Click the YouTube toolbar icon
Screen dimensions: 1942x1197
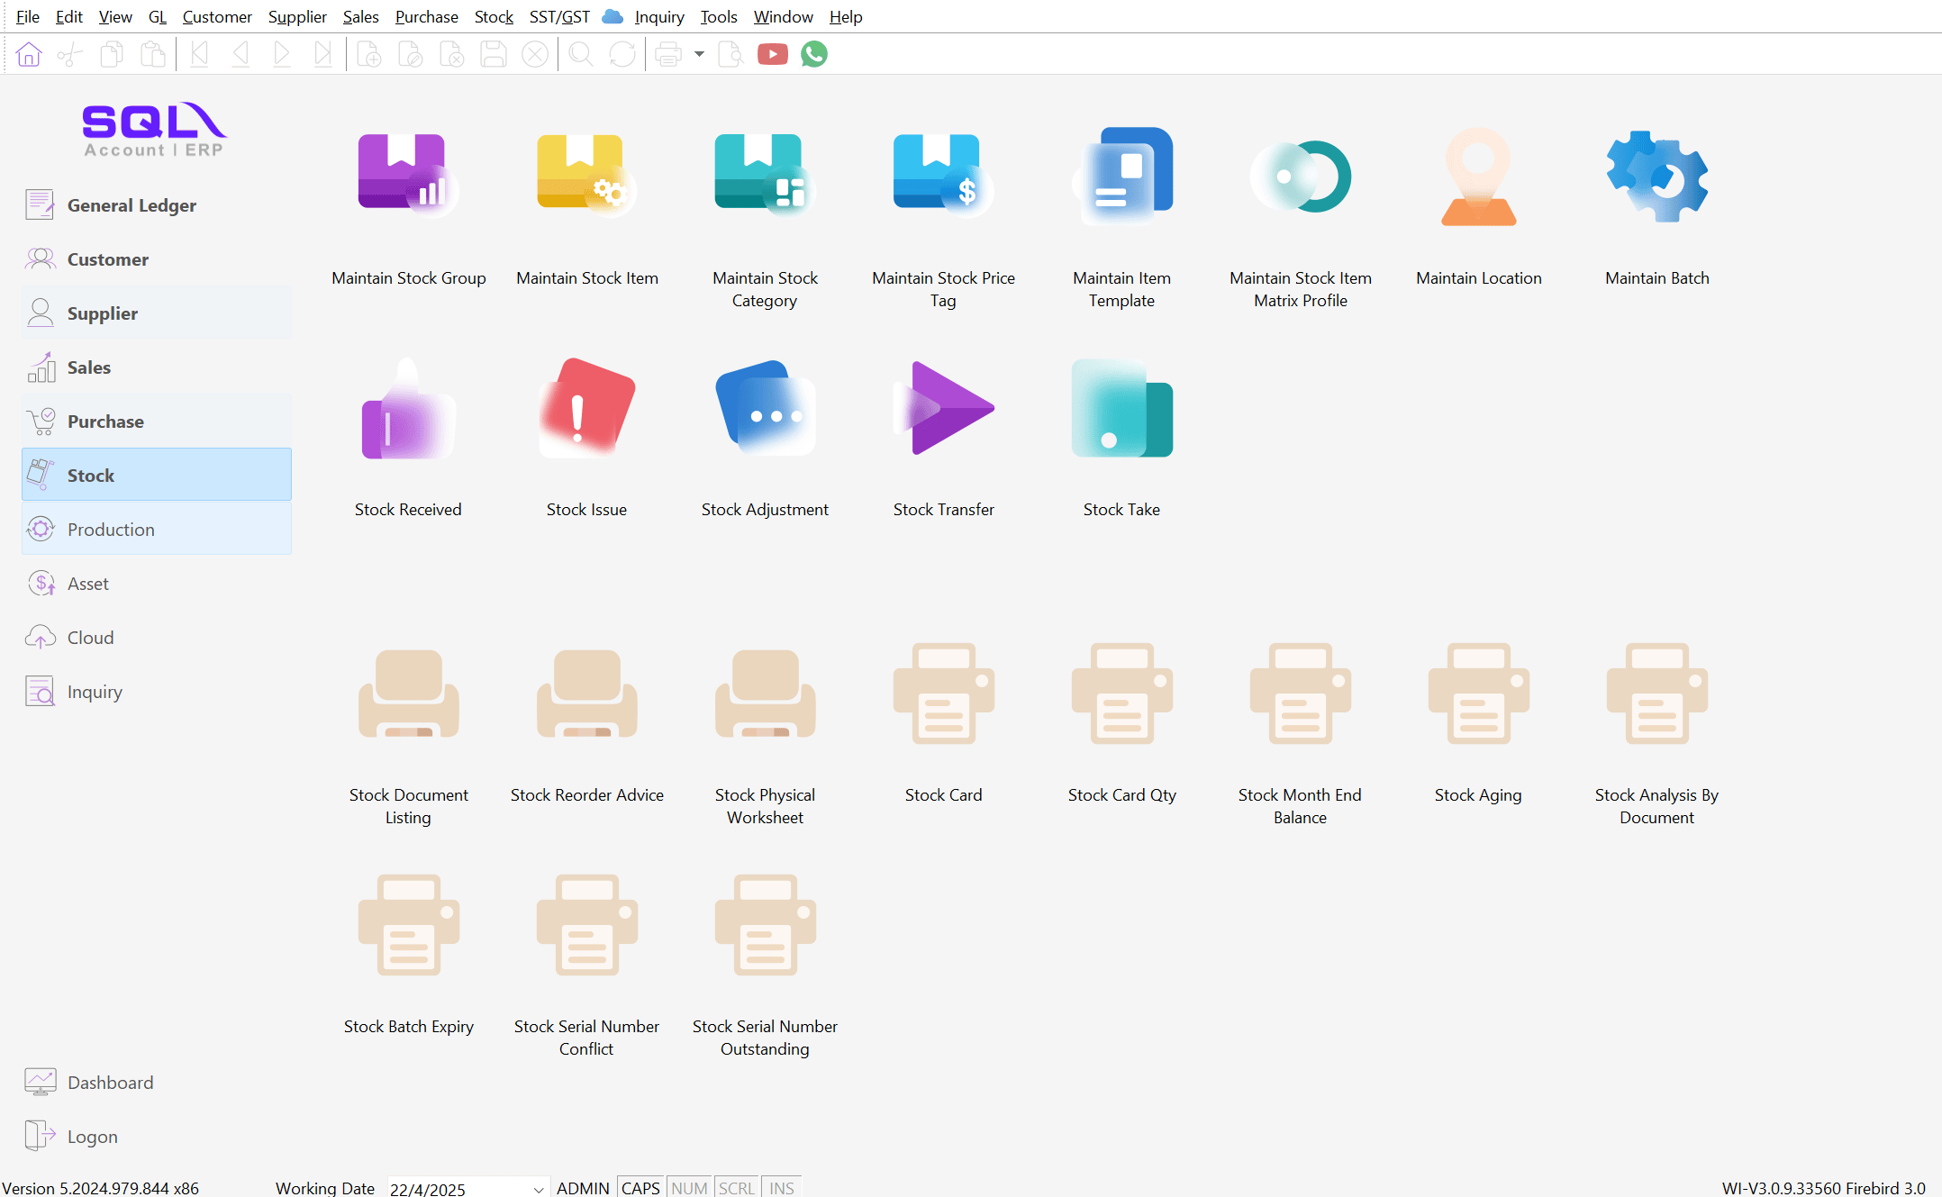coord(772,55)
